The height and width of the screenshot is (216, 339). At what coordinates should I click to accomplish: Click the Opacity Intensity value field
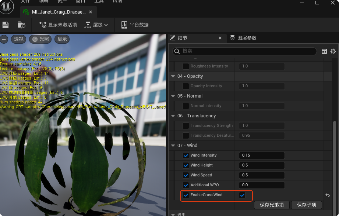point(262,86)
